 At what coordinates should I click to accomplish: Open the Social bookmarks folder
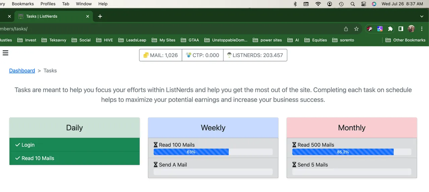click(81, 40)
